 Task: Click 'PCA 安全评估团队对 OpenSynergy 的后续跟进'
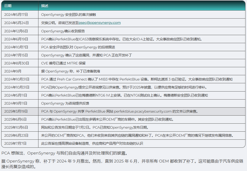(x=78, y=47)
